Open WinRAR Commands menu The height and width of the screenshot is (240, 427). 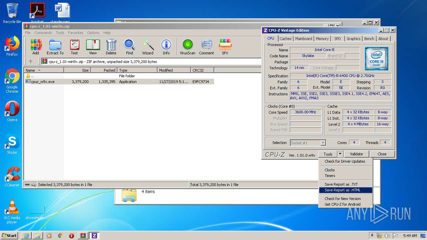point(43,33)
